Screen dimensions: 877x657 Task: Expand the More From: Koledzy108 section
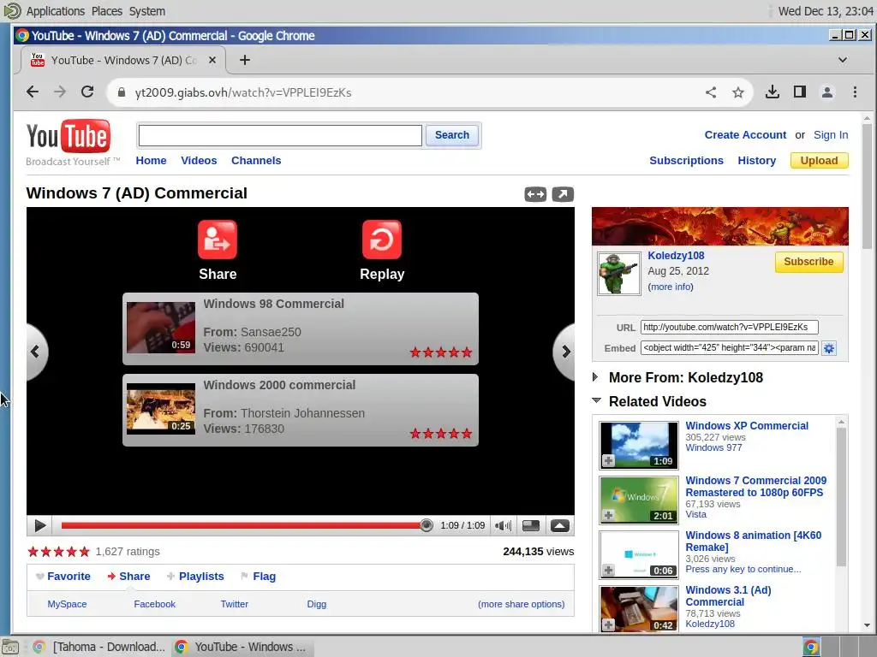[596, 377]
